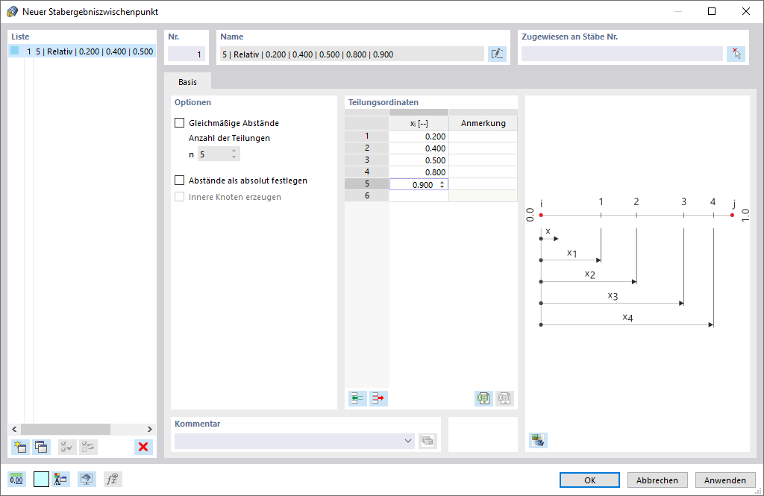Screen dimensions: 764x496
Task: Open the Kommentar dropdown
Action: pos(408,441)
